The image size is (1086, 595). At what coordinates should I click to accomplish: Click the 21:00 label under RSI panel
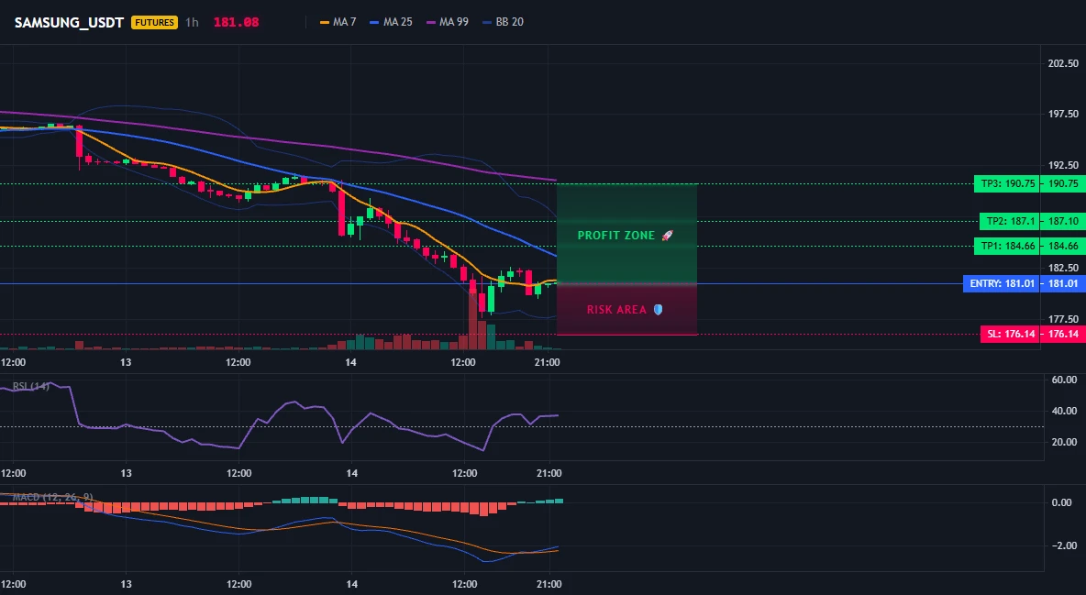pyautogui.click(x=549, y=473)
